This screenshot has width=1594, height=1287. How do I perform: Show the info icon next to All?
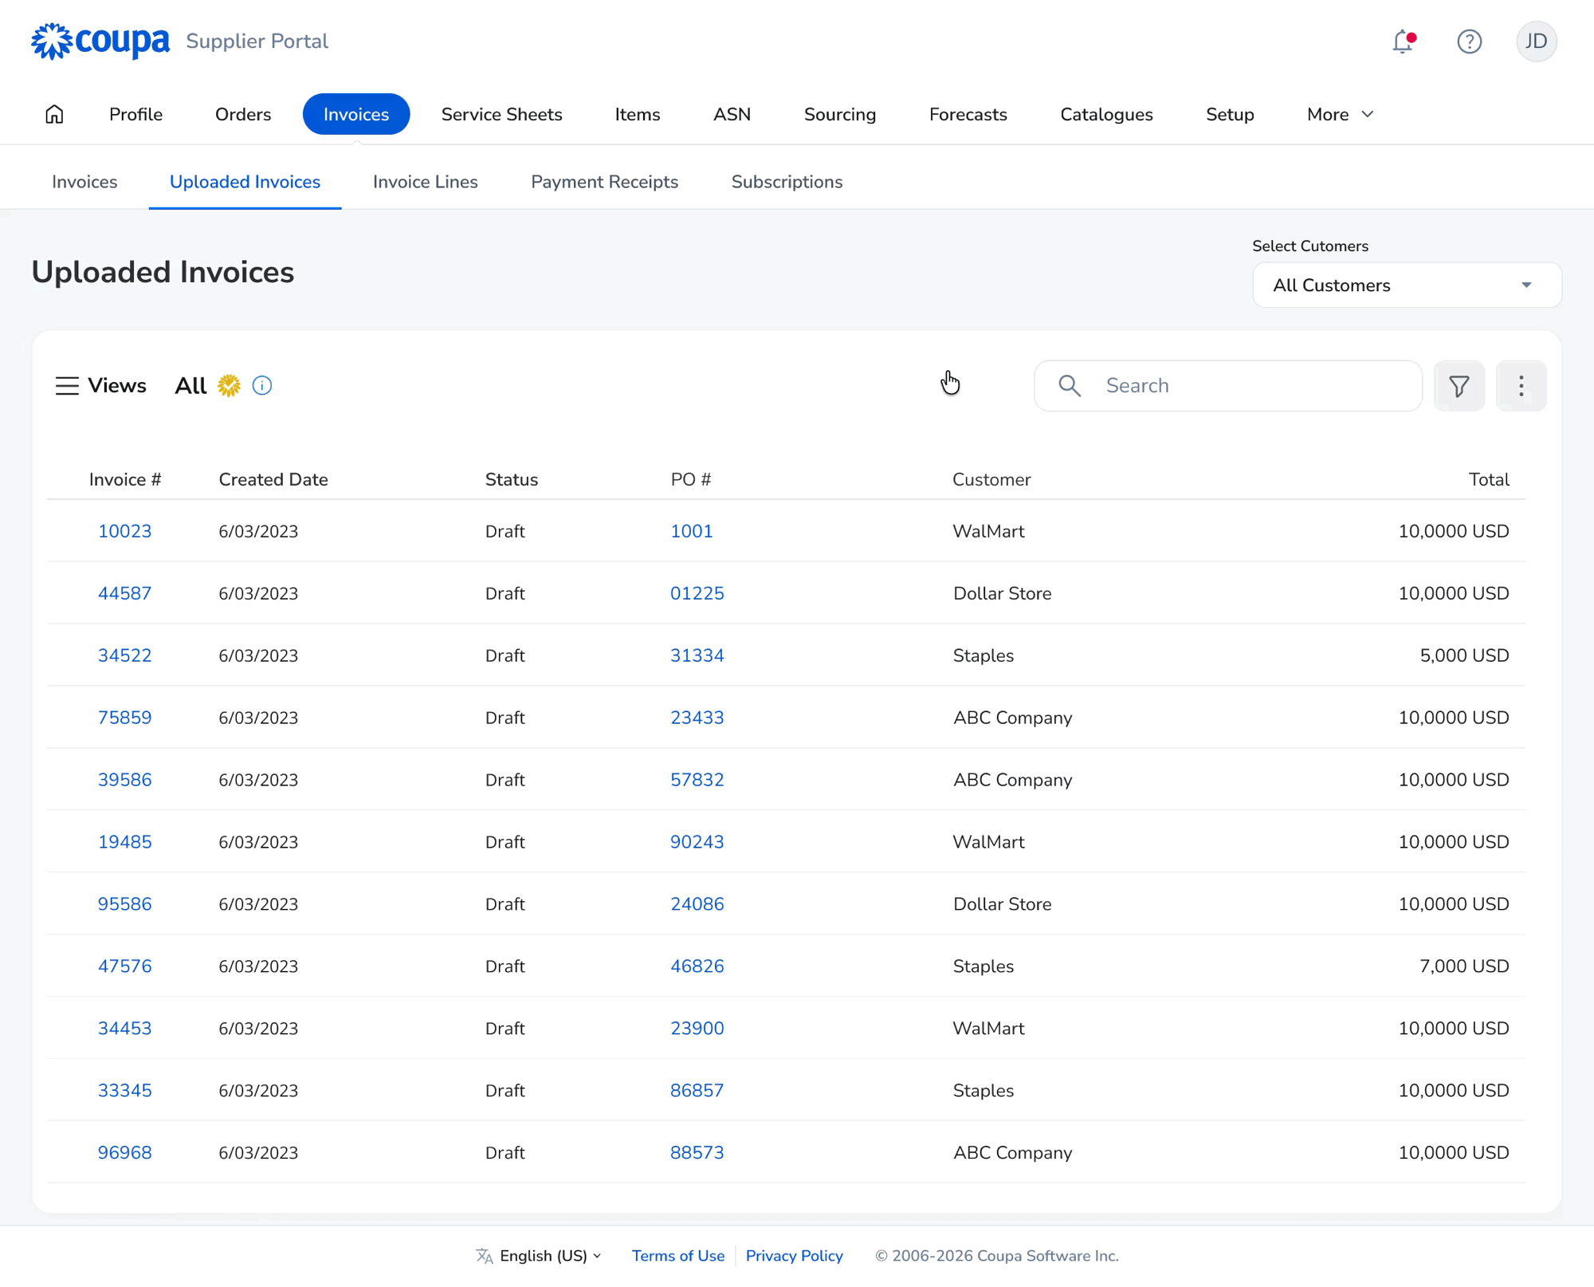point(262,386)
